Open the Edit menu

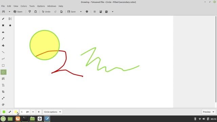9,6
